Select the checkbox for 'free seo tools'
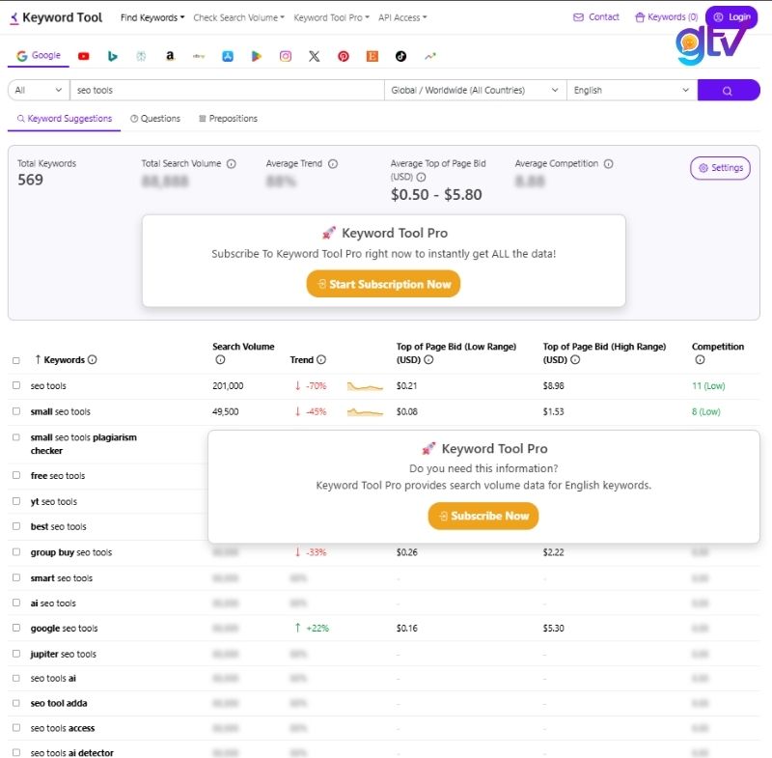This screenshot has height=758, width=772. tap(14, 474)
